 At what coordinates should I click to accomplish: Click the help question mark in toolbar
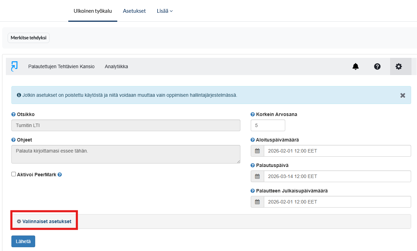[x=377, y=66]
